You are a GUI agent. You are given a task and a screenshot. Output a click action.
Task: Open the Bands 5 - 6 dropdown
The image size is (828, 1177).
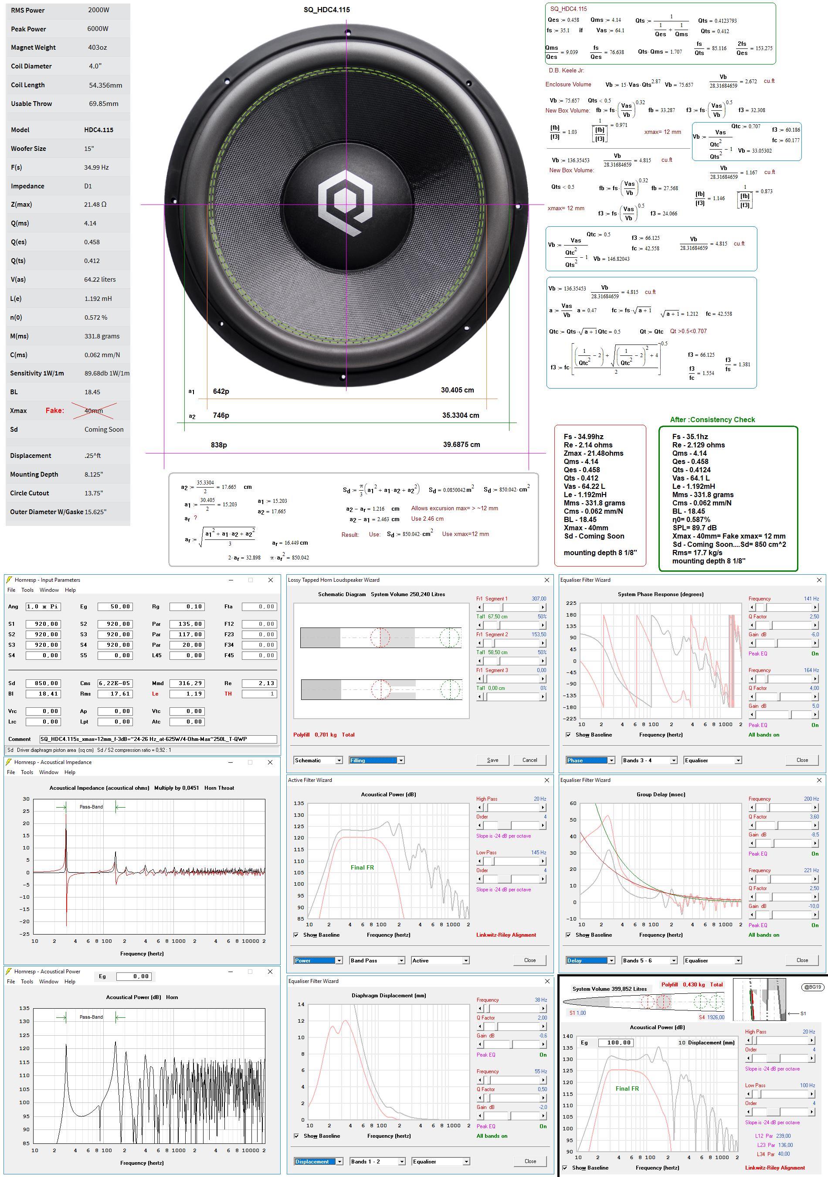point(649,960)
